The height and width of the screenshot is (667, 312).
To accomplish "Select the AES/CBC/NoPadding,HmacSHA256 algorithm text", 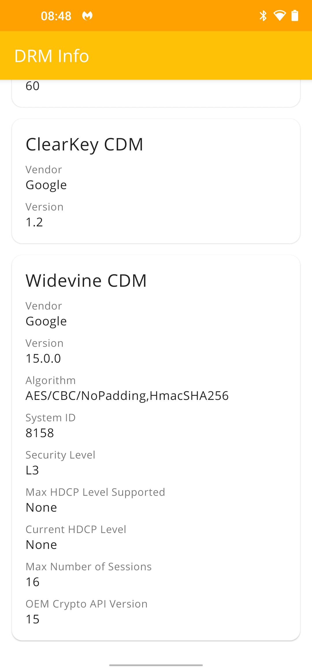I will [x=127, y=396].
